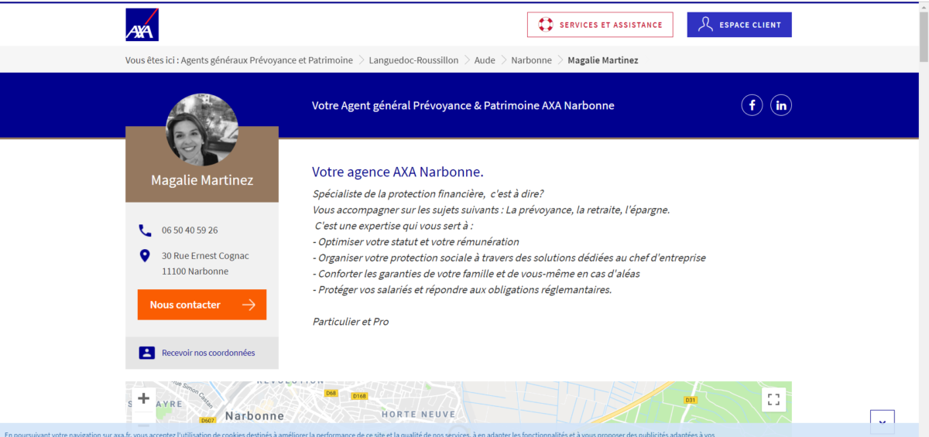This screenshot has height=437, width=929.
Task: Open Recevoir nos coordonnées link
Action: (x=208, y=353)
